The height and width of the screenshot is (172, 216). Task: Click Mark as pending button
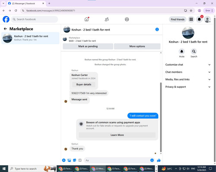(88, 46)
